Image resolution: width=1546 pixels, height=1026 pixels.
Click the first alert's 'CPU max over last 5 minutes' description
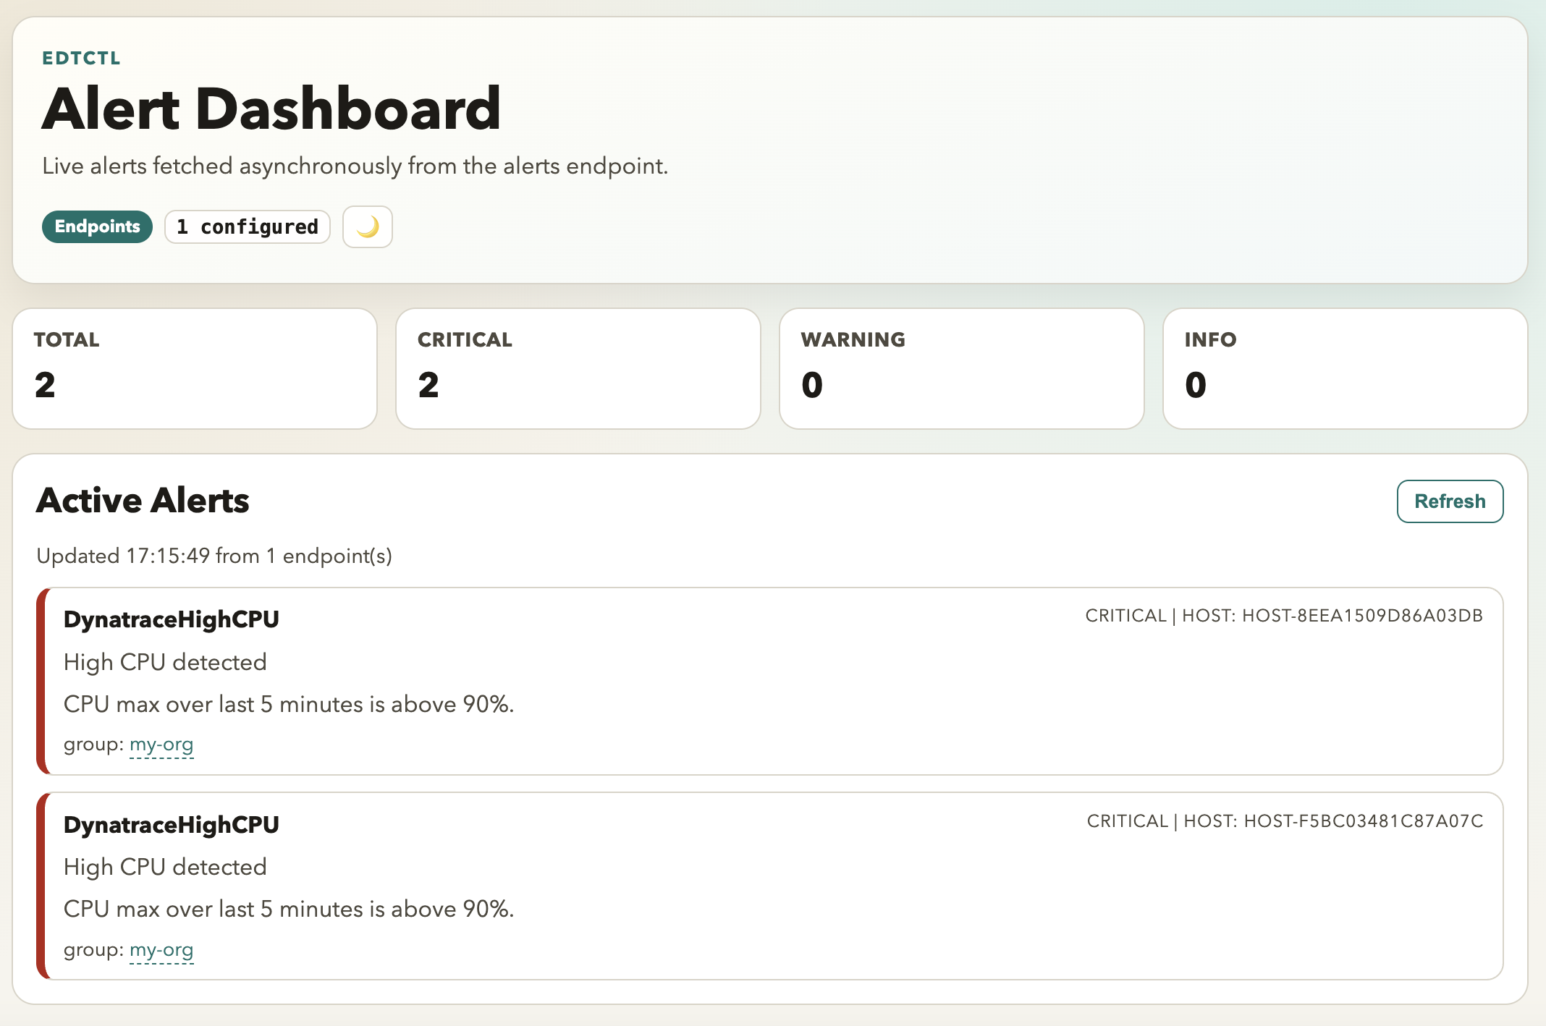pyautogui.click(x=289, y=704)
